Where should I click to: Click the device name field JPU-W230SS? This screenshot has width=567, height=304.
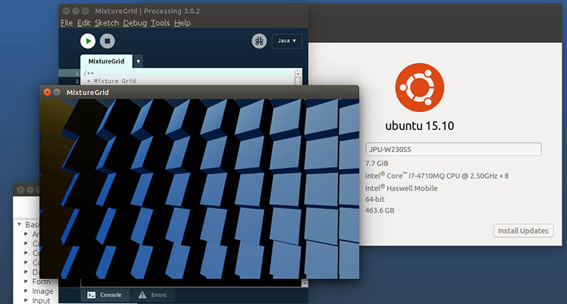tap(454, 149)
